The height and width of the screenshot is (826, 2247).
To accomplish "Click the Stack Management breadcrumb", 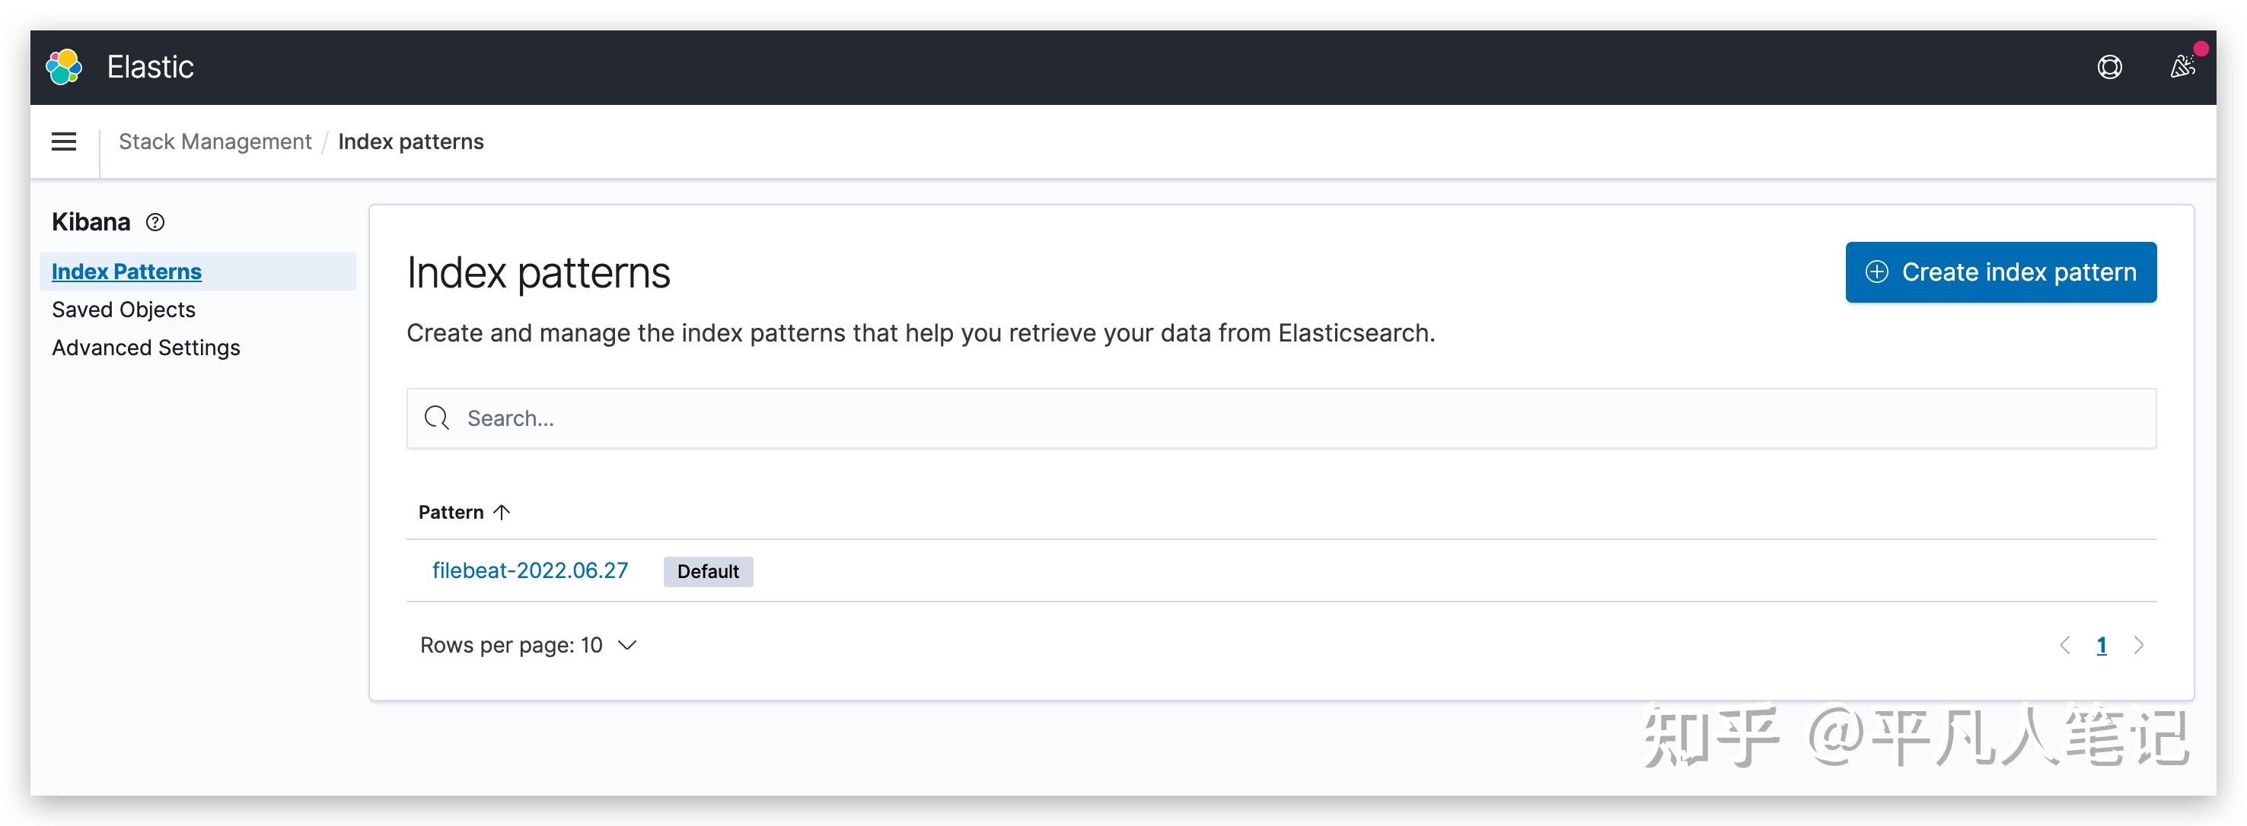I will coord(215,142).
